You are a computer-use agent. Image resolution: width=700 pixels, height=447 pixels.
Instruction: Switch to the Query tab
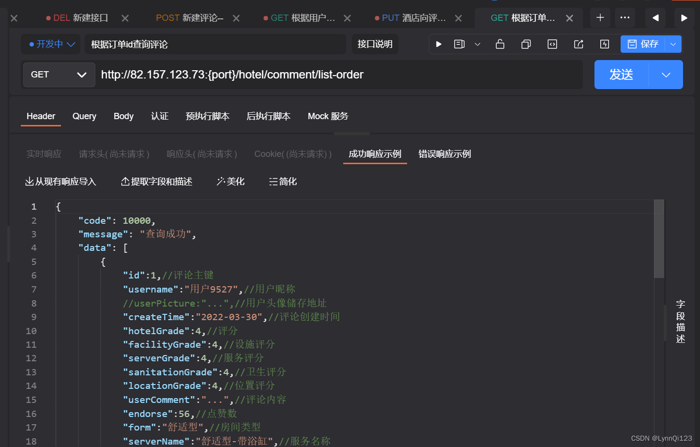coord(84,116)
